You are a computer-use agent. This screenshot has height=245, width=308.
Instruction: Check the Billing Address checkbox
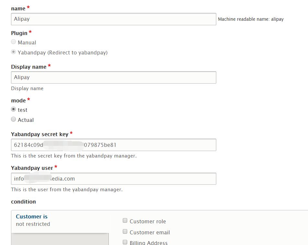coord(125,242)
